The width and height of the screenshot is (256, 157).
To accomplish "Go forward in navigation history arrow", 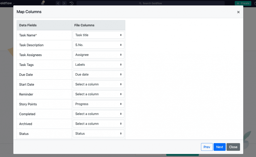I will (x=64, y=3).
